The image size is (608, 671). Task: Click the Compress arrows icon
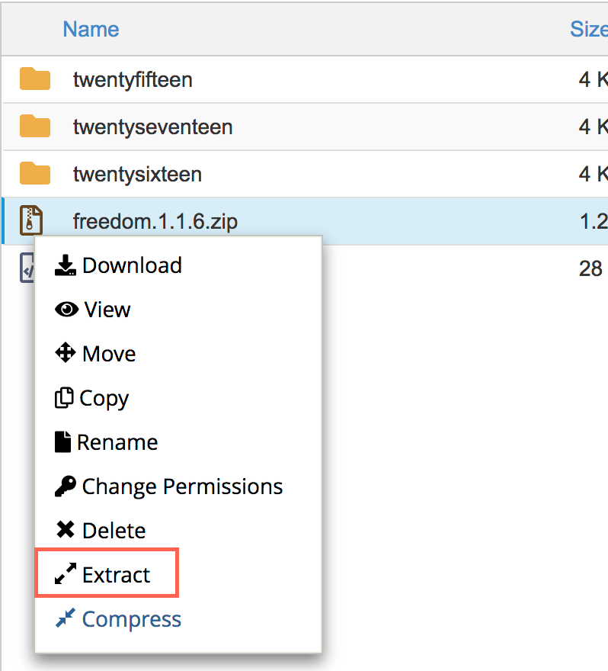click(66, 619)
